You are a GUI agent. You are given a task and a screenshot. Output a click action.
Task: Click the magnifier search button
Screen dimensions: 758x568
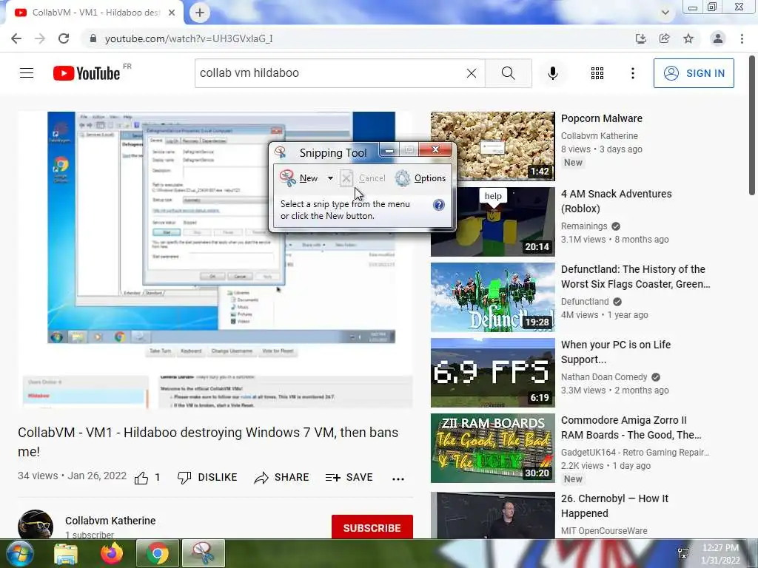(508, 73)
